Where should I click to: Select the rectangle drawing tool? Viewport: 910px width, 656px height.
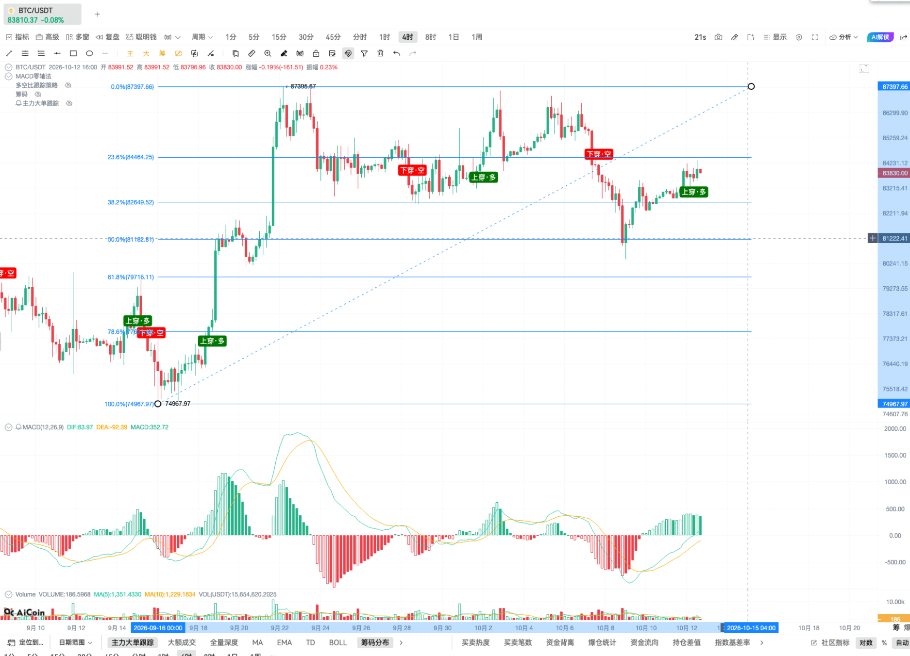coord(73,53)
